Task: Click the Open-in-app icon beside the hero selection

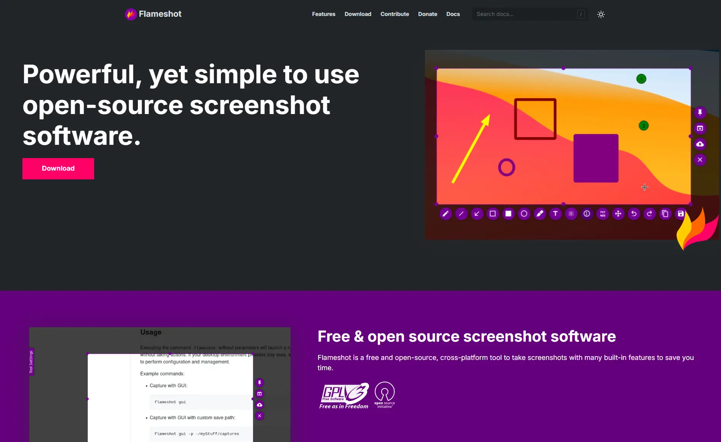Action: point(700,128)
